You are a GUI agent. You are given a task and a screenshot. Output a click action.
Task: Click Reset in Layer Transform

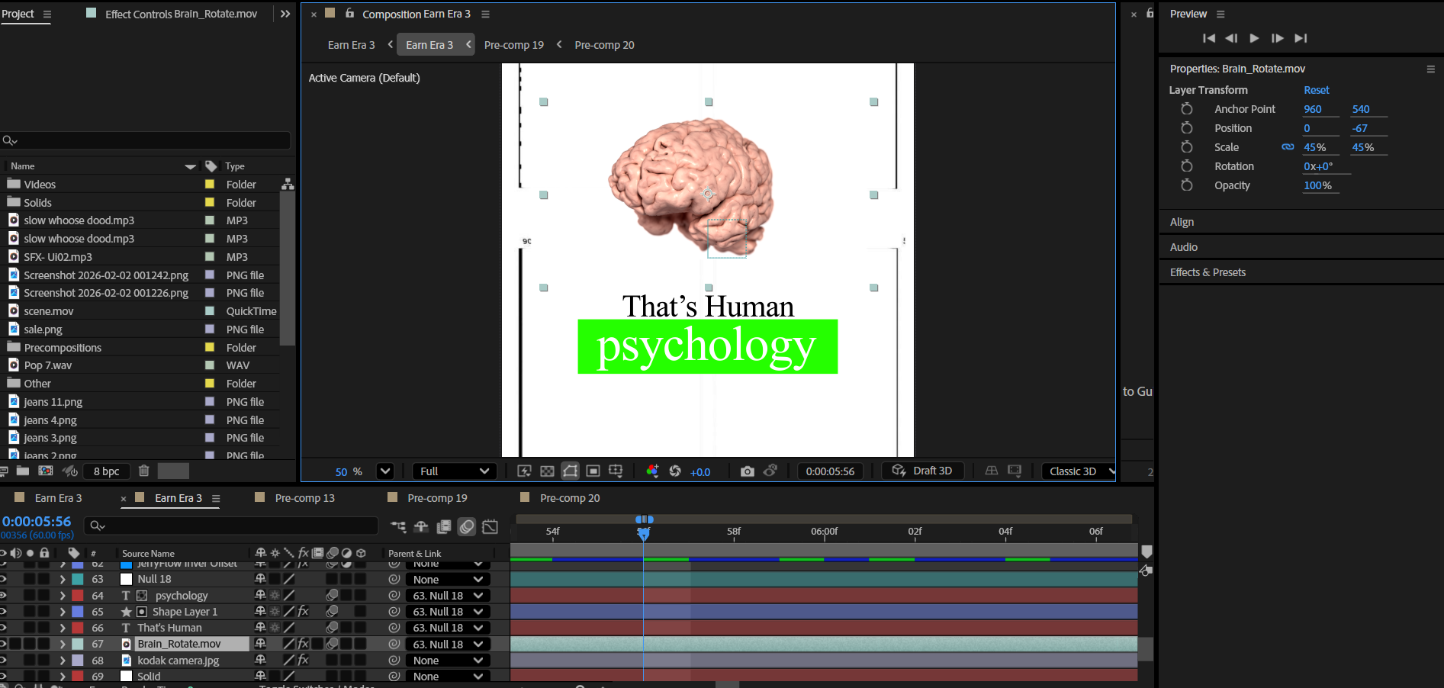click(1316, 90)
